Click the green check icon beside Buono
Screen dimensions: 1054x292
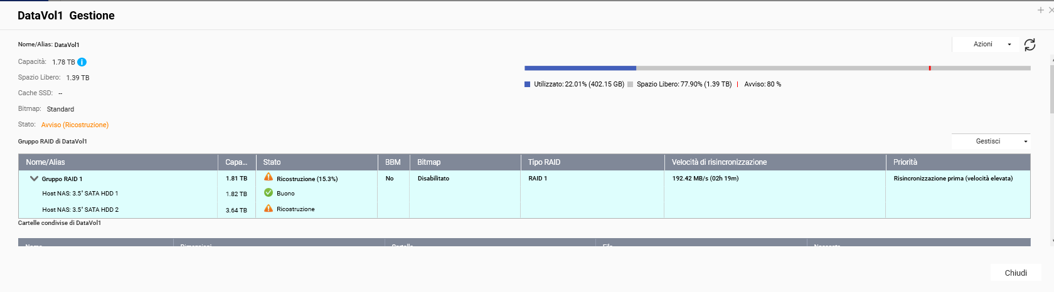(269, 193)
